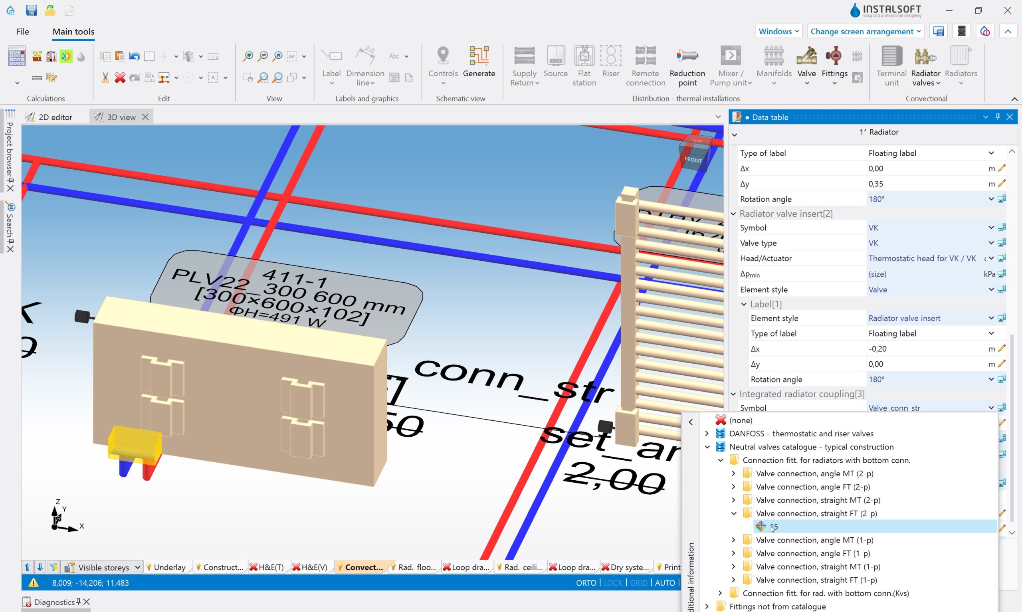Open the Windows dropdown
This screenshot has height=612, width=1022.
tap(778, 32)
